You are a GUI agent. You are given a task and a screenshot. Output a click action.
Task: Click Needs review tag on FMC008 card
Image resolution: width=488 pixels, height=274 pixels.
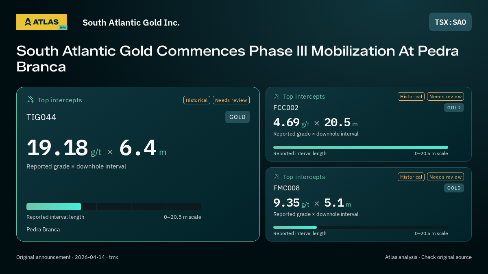[x=445, y=177]
